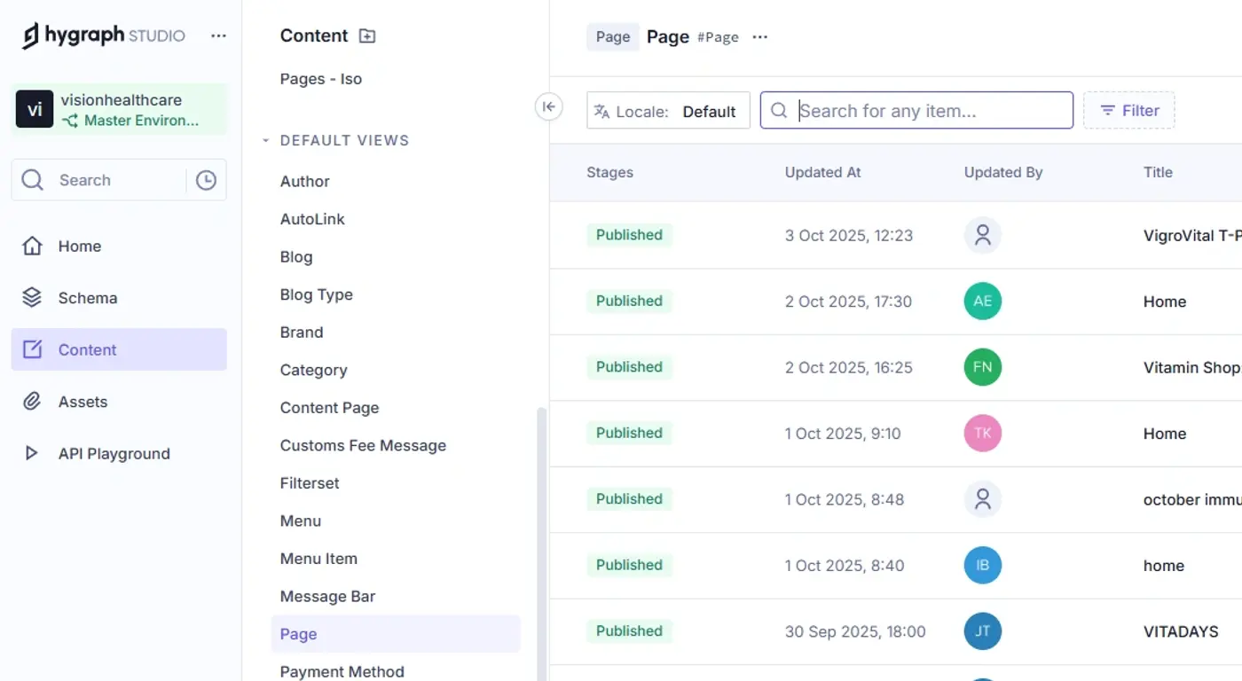Click the date 2 Oct 2025, 16:25
Image resolution: width=1242 pixels, height=681 pixels.
click(x=849, y=367)
